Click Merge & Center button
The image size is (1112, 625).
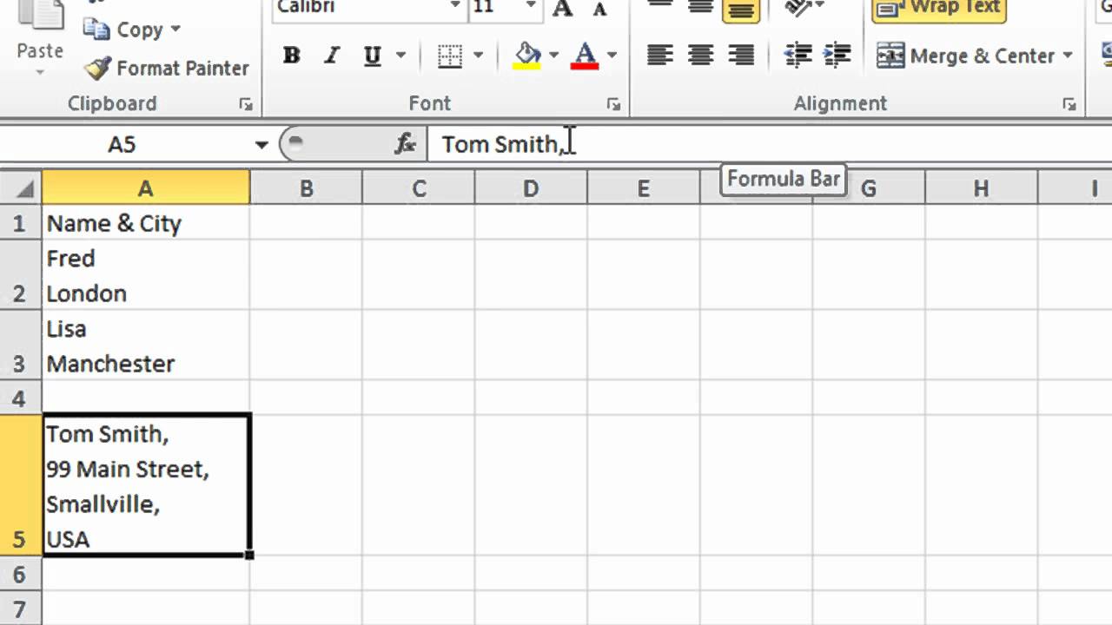(964, 56)
